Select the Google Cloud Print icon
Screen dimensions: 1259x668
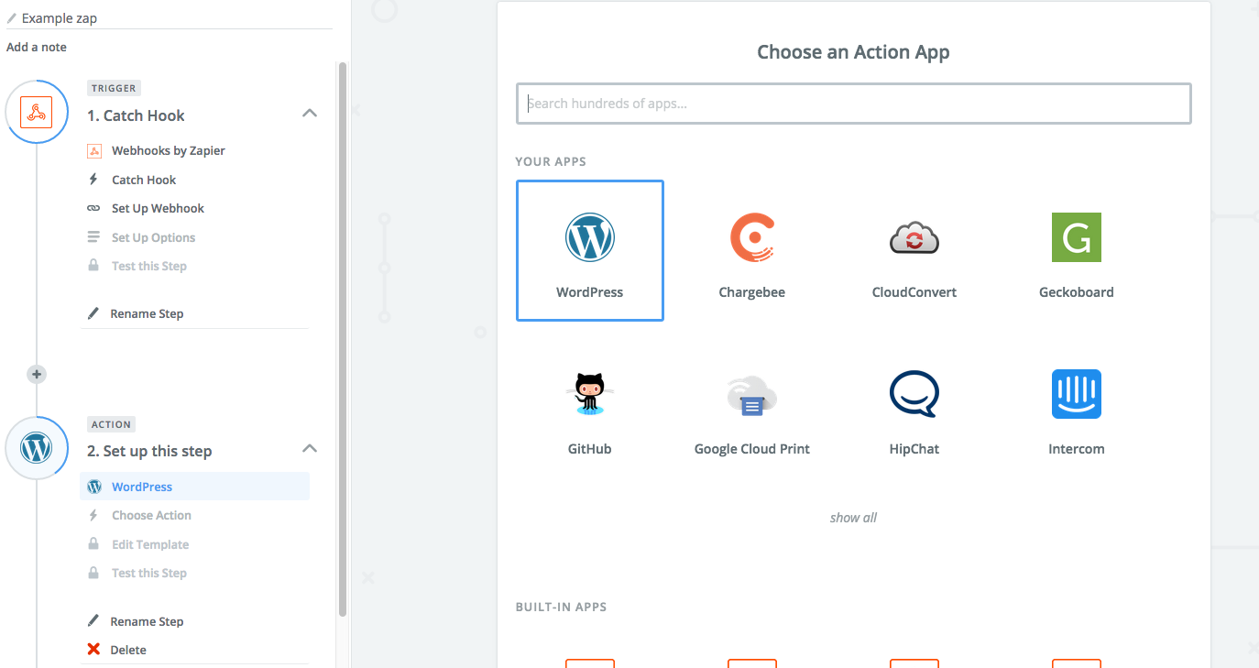pos(752,394)
